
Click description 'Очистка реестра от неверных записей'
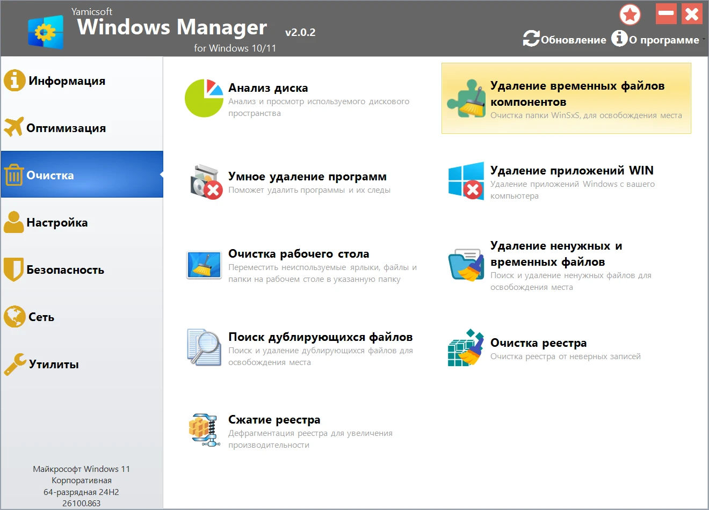click(566, 356)
